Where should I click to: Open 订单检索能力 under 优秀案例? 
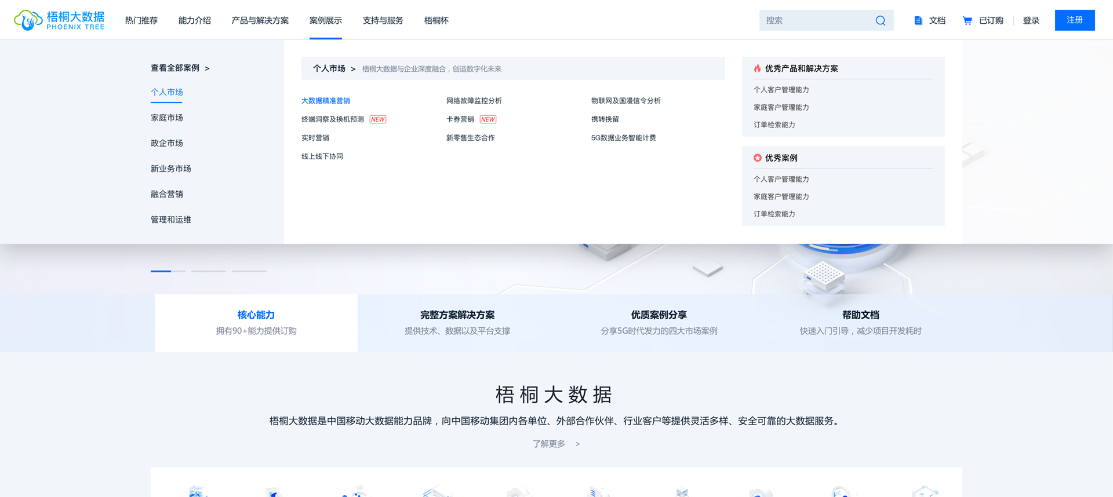[774, 214]
